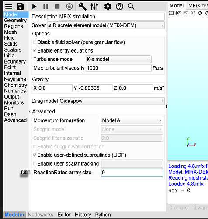Pause the simulation run

point(45,7)
